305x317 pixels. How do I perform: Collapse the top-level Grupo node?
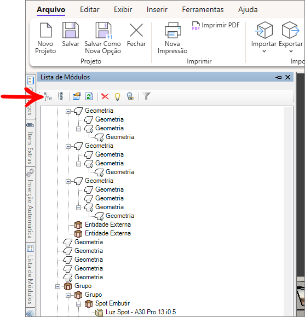click(x=58, y=286)
